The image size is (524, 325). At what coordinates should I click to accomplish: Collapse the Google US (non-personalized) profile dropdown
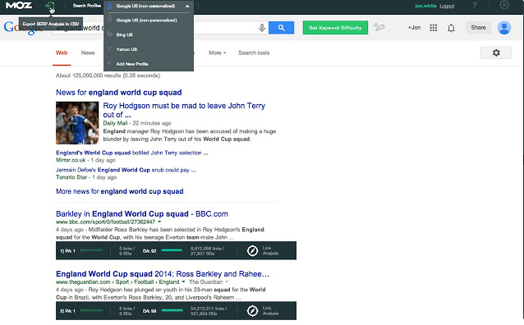tap(187, 6)
